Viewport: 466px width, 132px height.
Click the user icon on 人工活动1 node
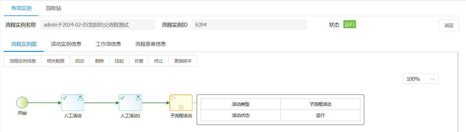pyautogui.click(x=138, y=98)
